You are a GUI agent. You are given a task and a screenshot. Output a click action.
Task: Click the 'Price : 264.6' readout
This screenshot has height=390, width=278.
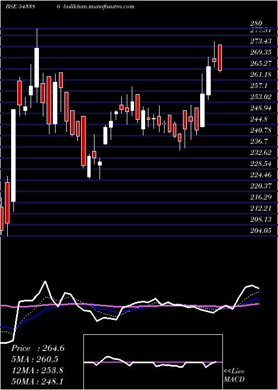pos(38,348)
